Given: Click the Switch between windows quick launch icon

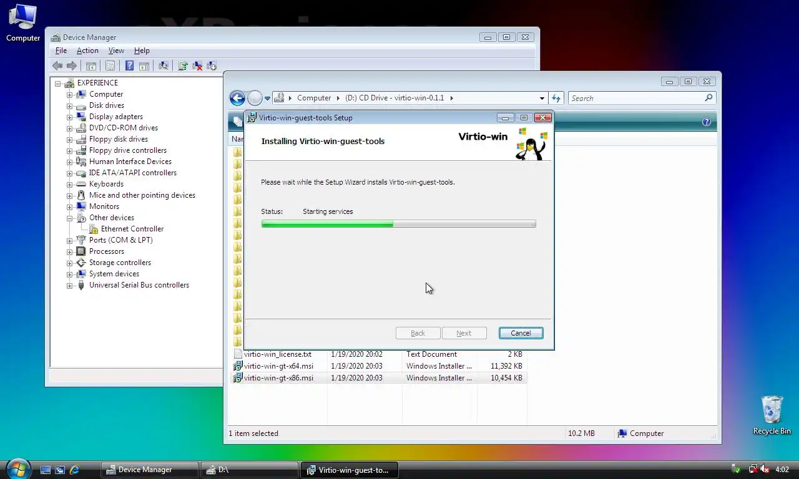Looking at the screenshot, I should click(x=60, y=470).
